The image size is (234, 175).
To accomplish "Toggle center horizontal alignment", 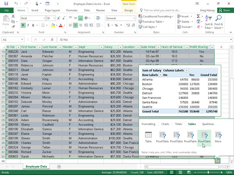I will tap(76, 25).
